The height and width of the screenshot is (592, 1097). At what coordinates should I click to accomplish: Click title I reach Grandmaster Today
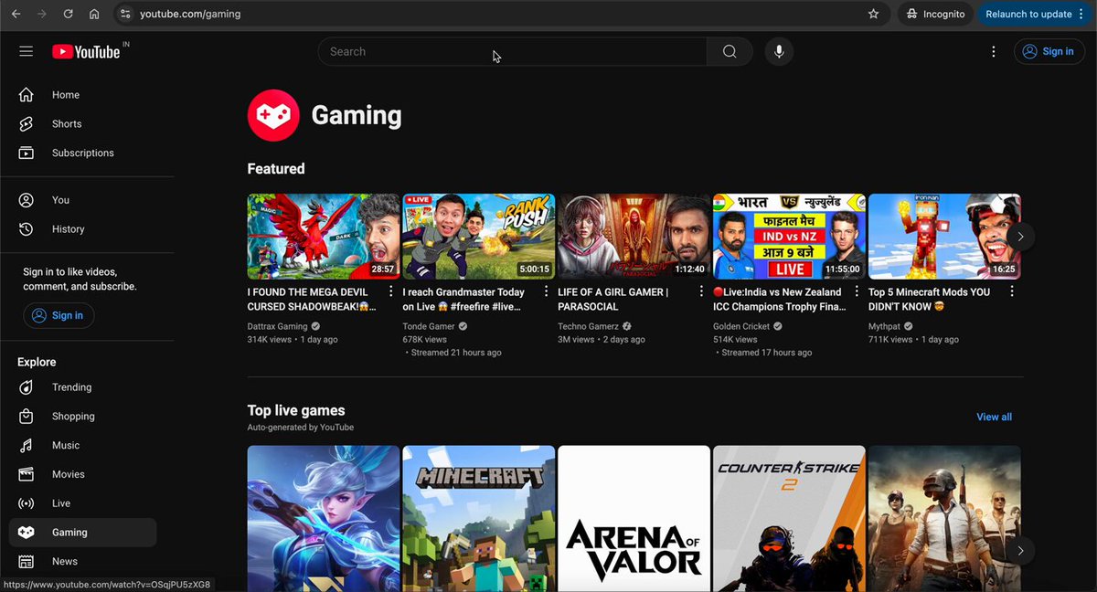tap(464, 300)
